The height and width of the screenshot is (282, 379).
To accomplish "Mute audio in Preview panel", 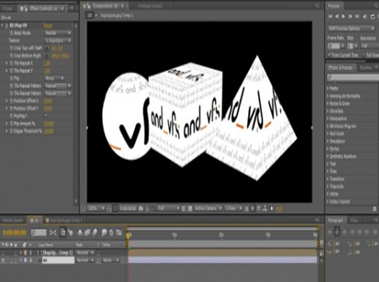I will coord(365,17).
